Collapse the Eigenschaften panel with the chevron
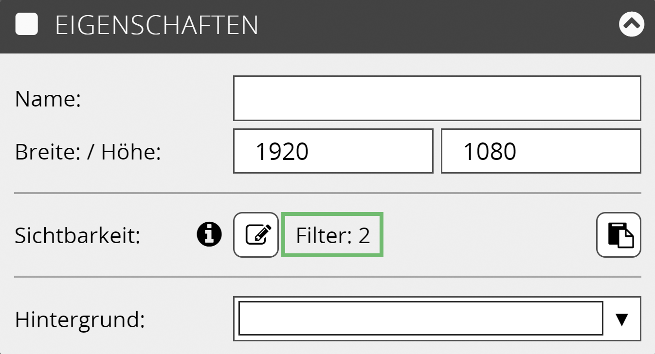The image size is (655, 354). [x=631, y=25]
